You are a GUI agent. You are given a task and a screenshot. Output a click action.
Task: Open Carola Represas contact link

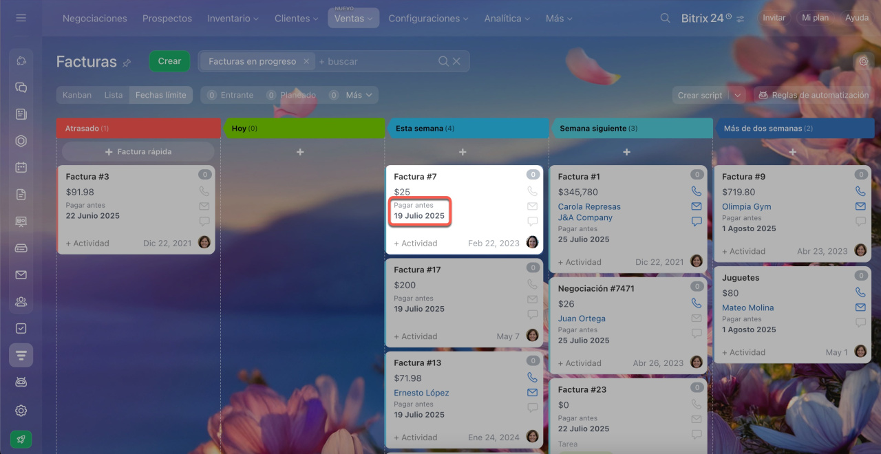[589, 206]
